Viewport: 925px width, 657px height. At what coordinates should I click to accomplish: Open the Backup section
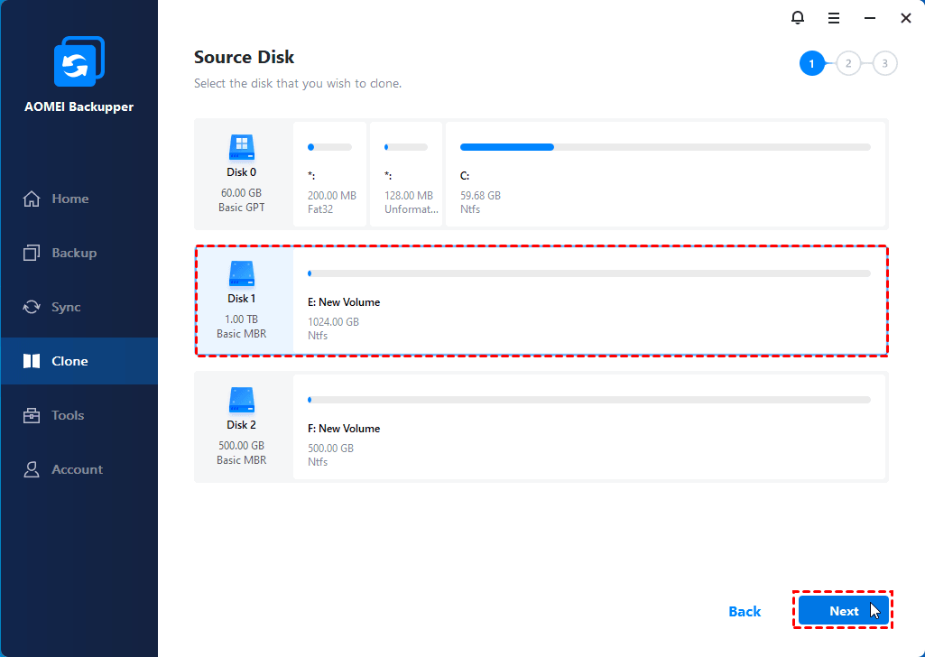[73, 253]
